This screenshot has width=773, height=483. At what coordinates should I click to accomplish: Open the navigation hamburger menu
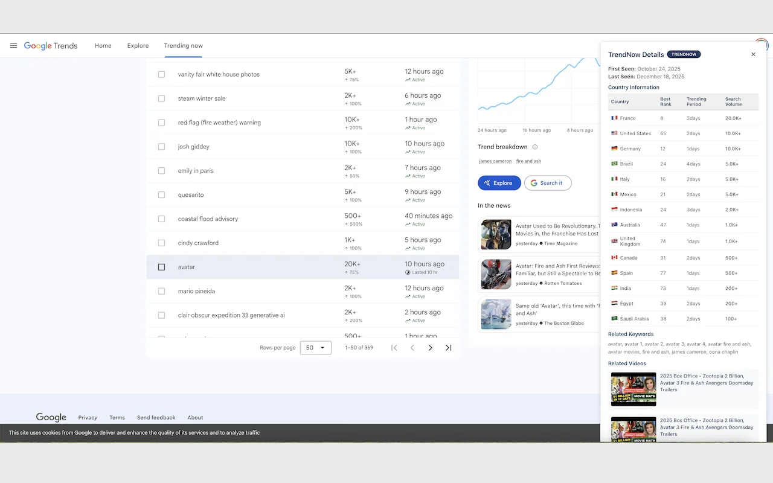pos(13,45)
